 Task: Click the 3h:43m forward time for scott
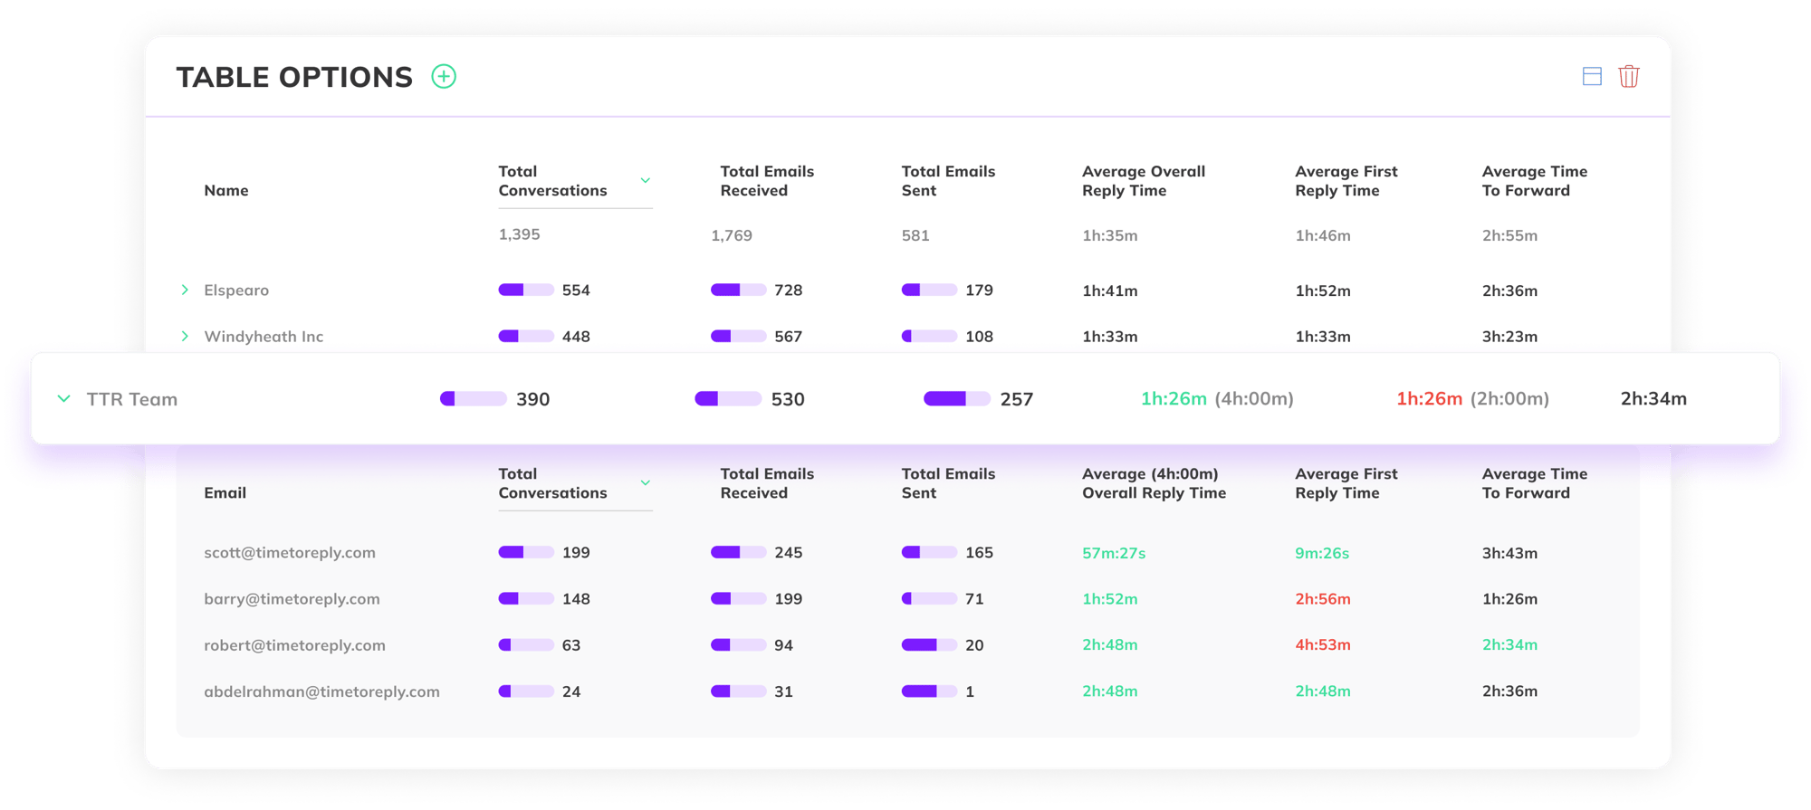pos(1509,553)
